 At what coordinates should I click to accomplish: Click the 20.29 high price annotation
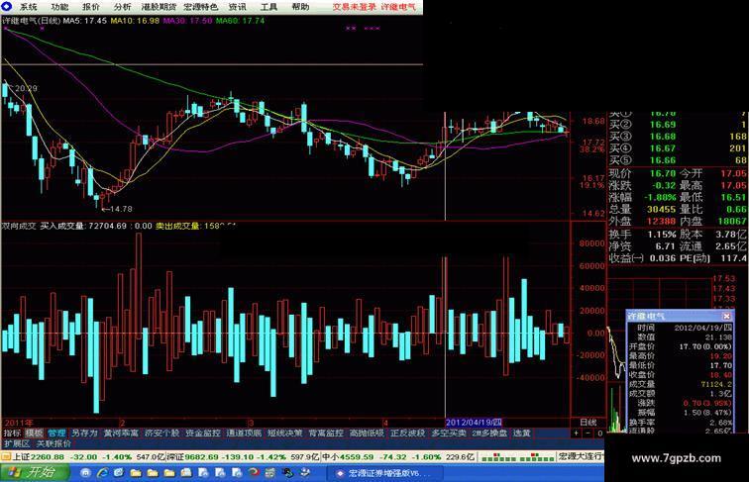click(26, 88)
